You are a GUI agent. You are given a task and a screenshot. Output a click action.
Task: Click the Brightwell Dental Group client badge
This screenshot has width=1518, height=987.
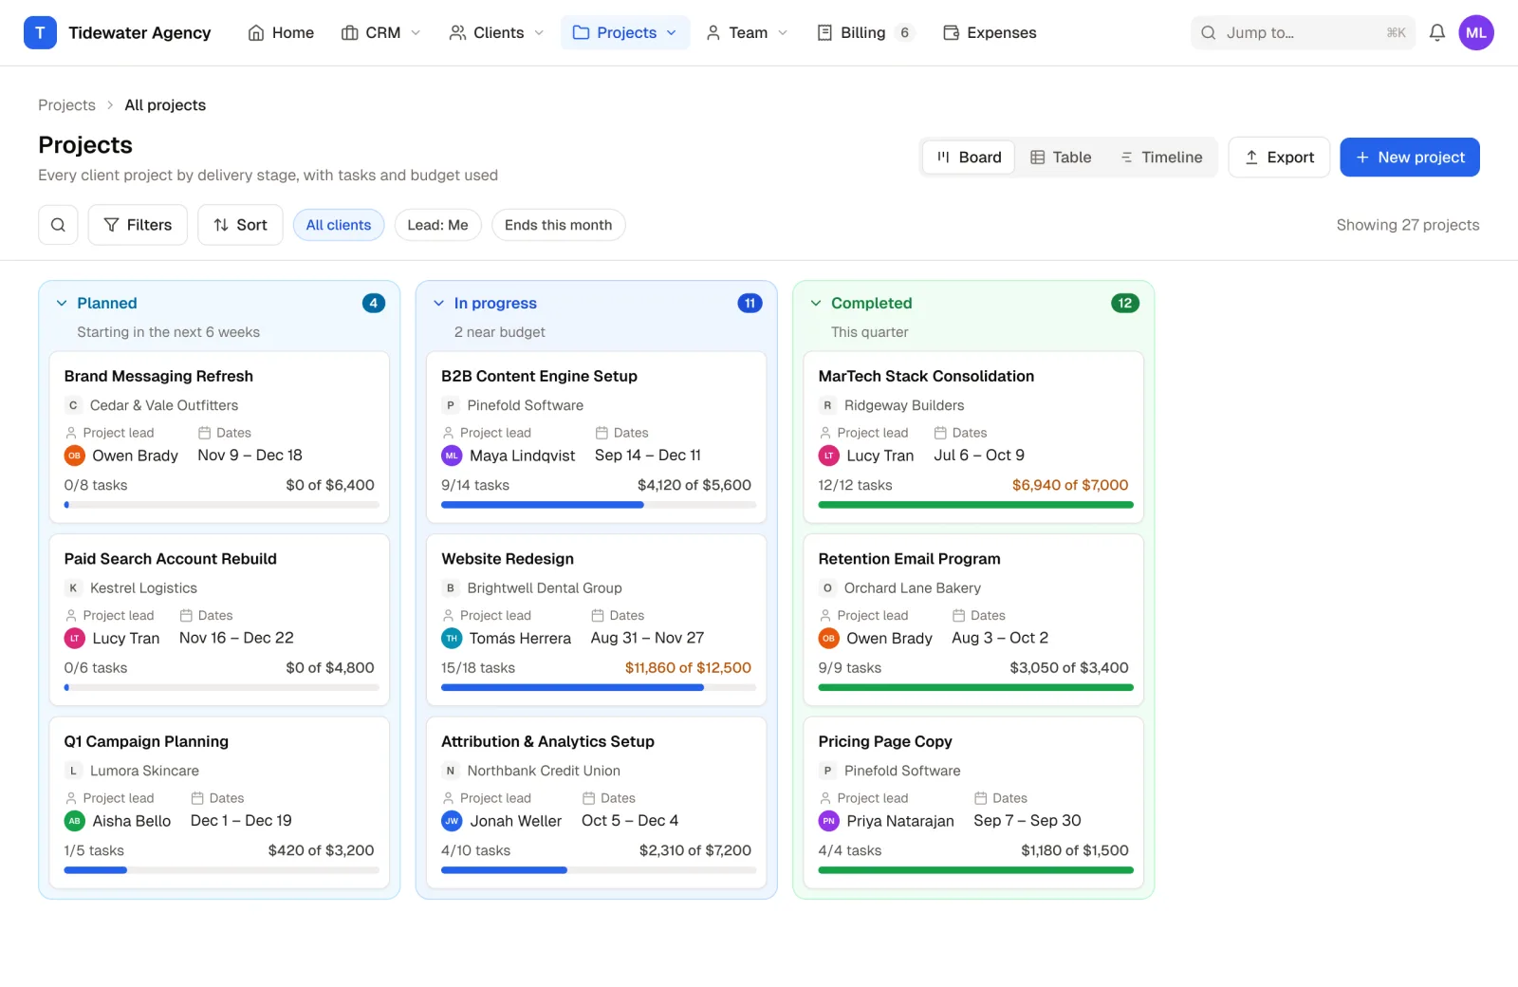[451, 588]
